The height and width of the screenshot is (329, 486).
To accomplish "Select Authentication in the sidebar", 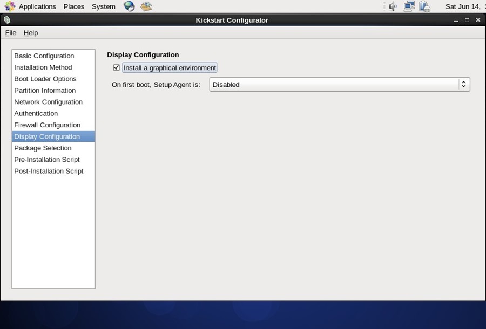I will (x=36, y=113).
